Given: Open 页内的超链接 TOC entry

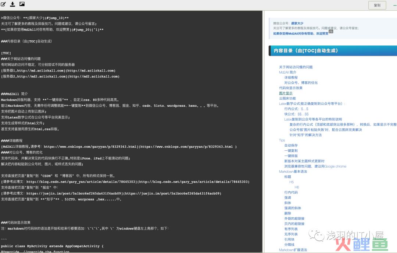Looking at the screenshot, I should [x=294, y=224].
